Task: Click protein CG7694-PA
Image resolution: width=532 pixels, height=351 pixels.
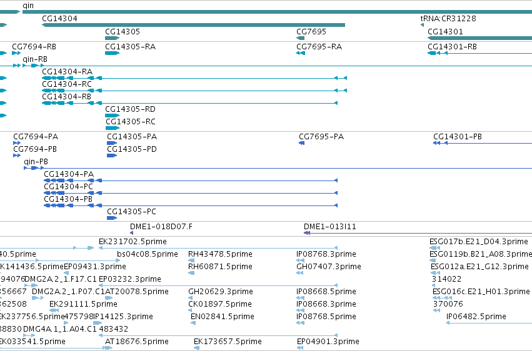Action: (36, 137)
